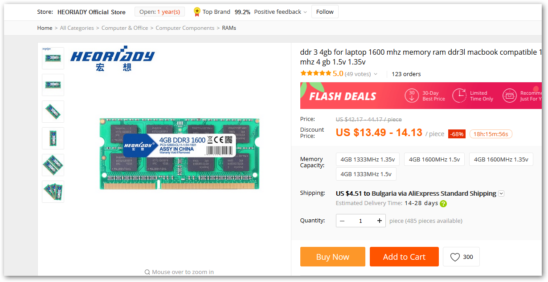The width and height of the screenshot is (548, 282).
Task: Click the 30-Day Best Price icon
Action: [412, 96]
